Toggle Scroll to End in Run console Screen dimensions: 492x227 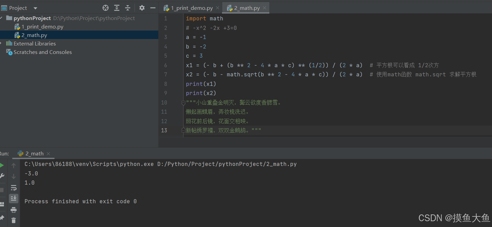coord(14,198)
